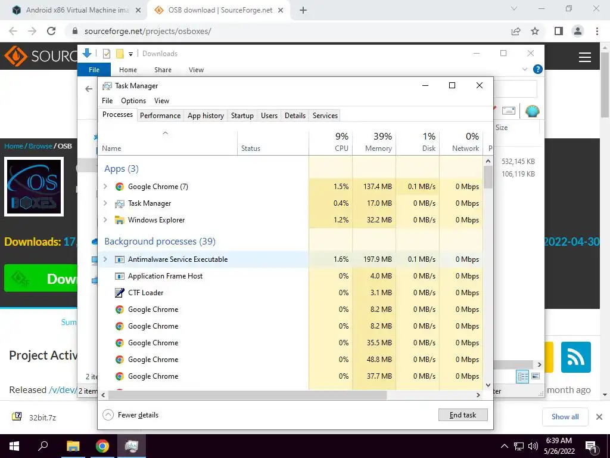
Task: Open the Explorer Home ribbon tab
Action: click(x=128, y=70)
